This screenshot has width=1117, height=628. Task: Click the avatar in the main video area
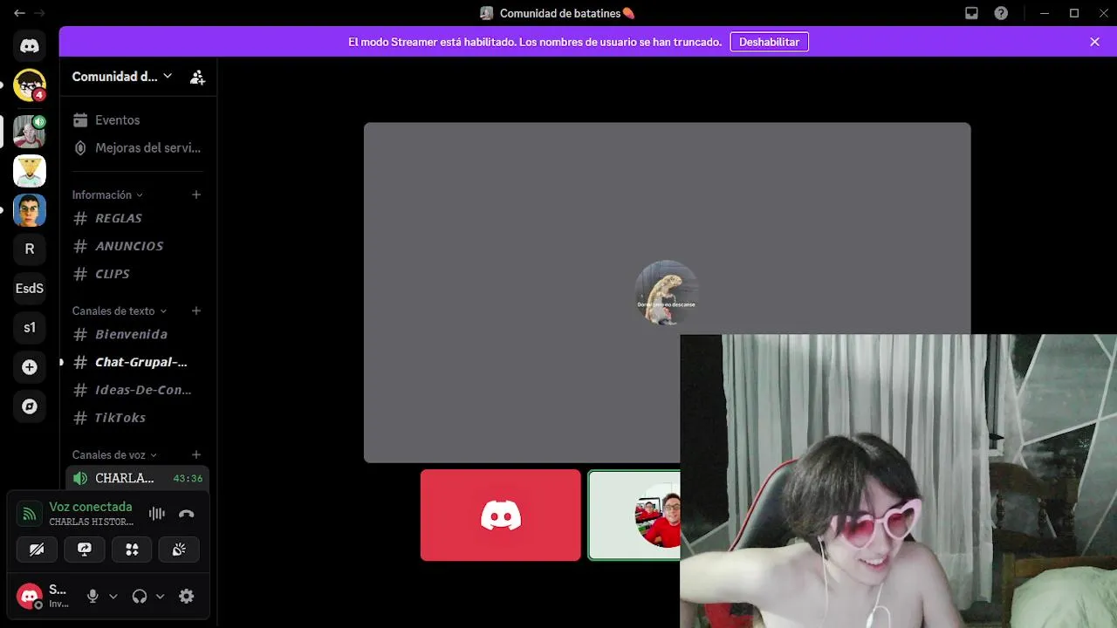click(x=667, y=292)
